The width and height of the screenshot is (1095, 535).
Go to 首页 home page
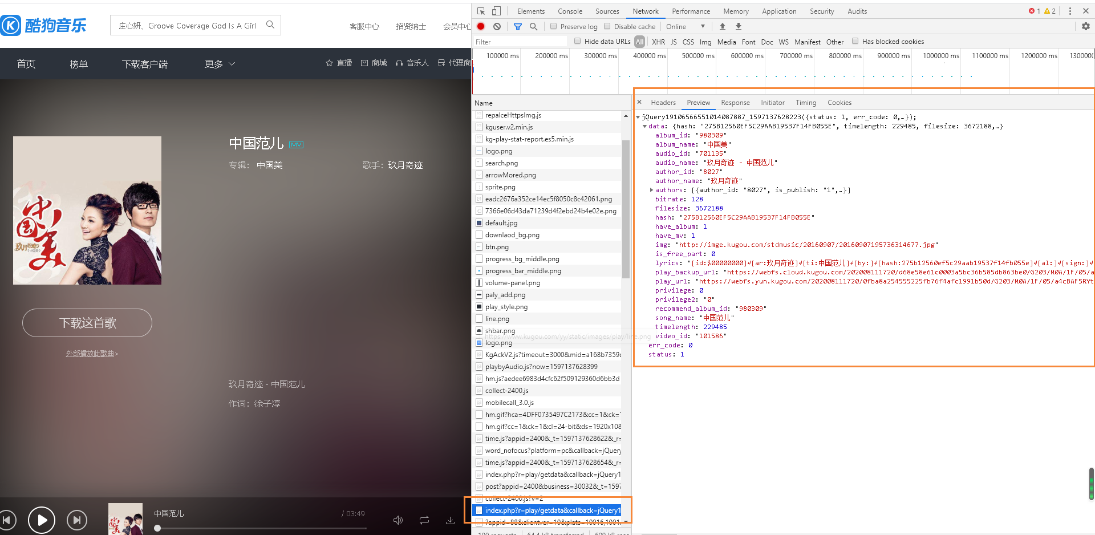26,64
